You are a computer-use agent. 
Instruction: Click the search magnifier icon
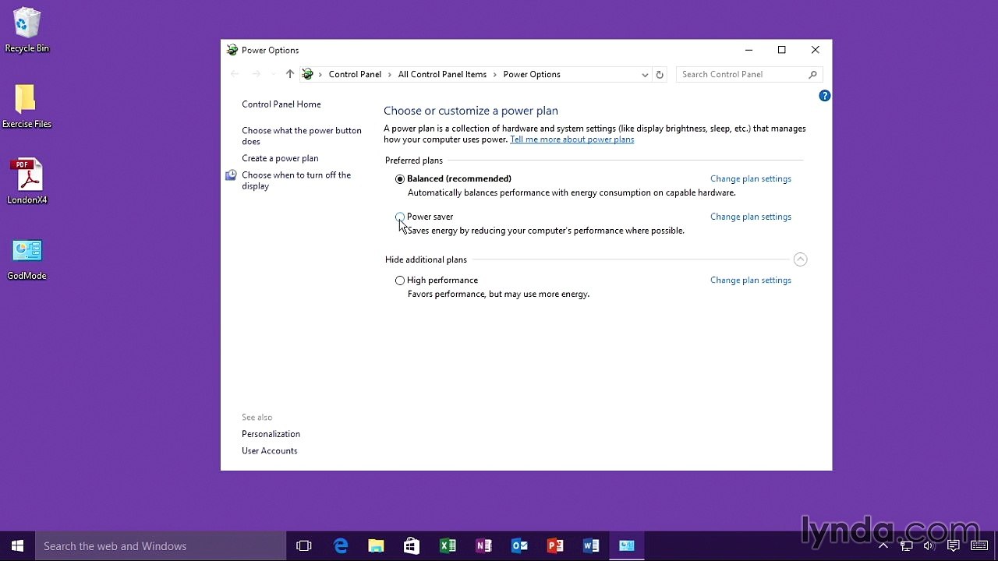pyautogui.click(x=813, y=74)
